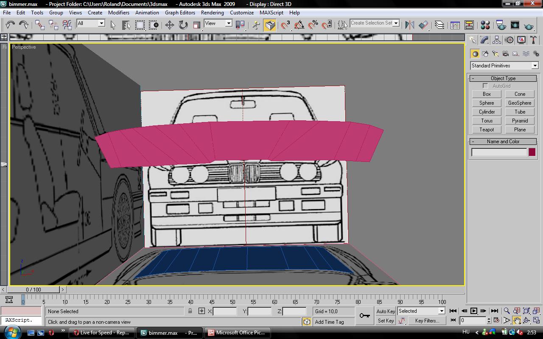Click the Select by Name icon
The width and height of the screenshot is (543, 339).
126,25
